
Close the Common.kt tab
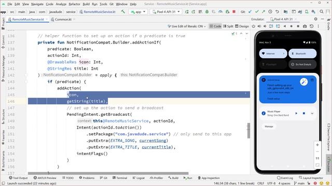[74, 20]
